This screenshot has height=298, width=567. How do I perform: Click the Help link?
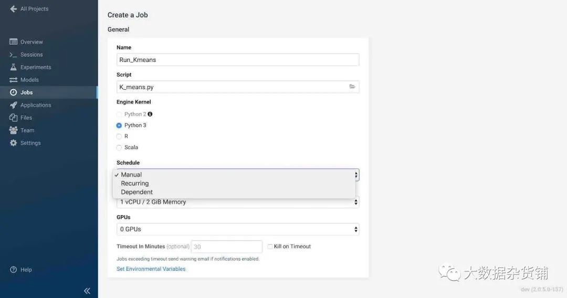26,270
